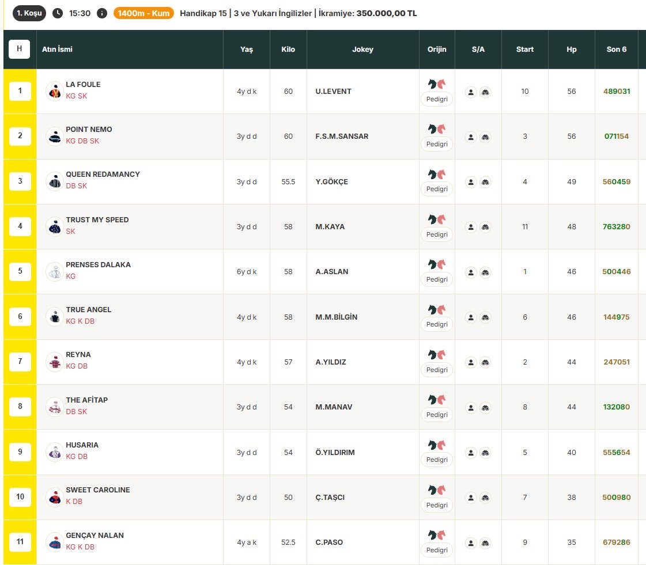The height and width of the screenshot is (565, 646).
Task: Click horse origin icons in HUSARIA row
Action: (437, 445)
